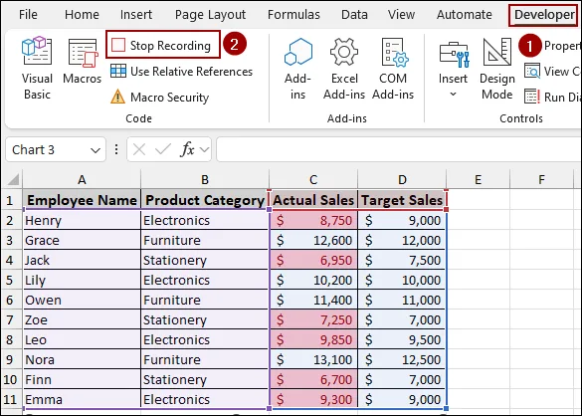Viewport: 582px width, 416px height.
Task: Open the File menu
Action: tap(28, 15)
